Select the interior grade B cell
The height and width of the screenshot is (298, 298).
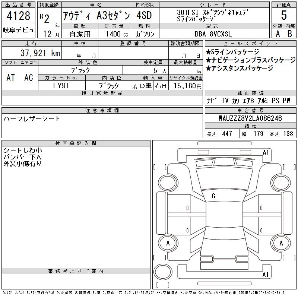coord(290,33)
